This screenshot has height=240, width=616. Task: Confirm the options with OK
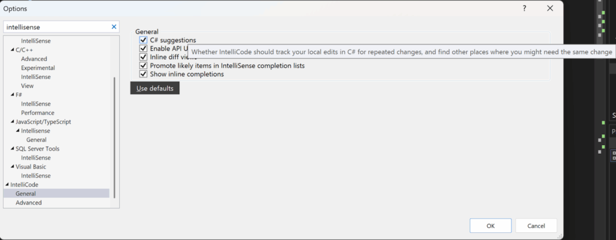pos(490,226)
